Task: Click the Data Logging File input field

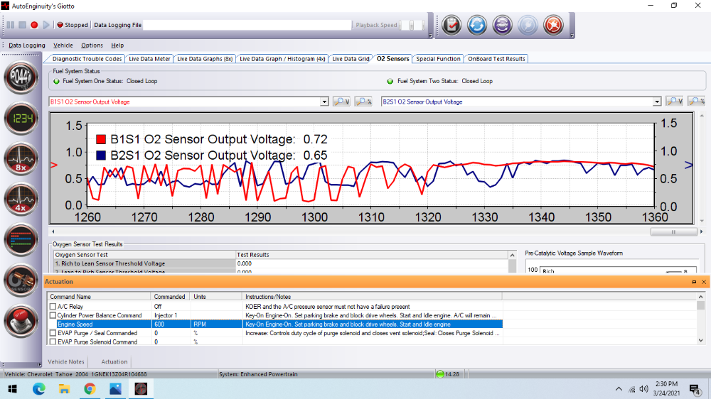Action: point(247,26)
